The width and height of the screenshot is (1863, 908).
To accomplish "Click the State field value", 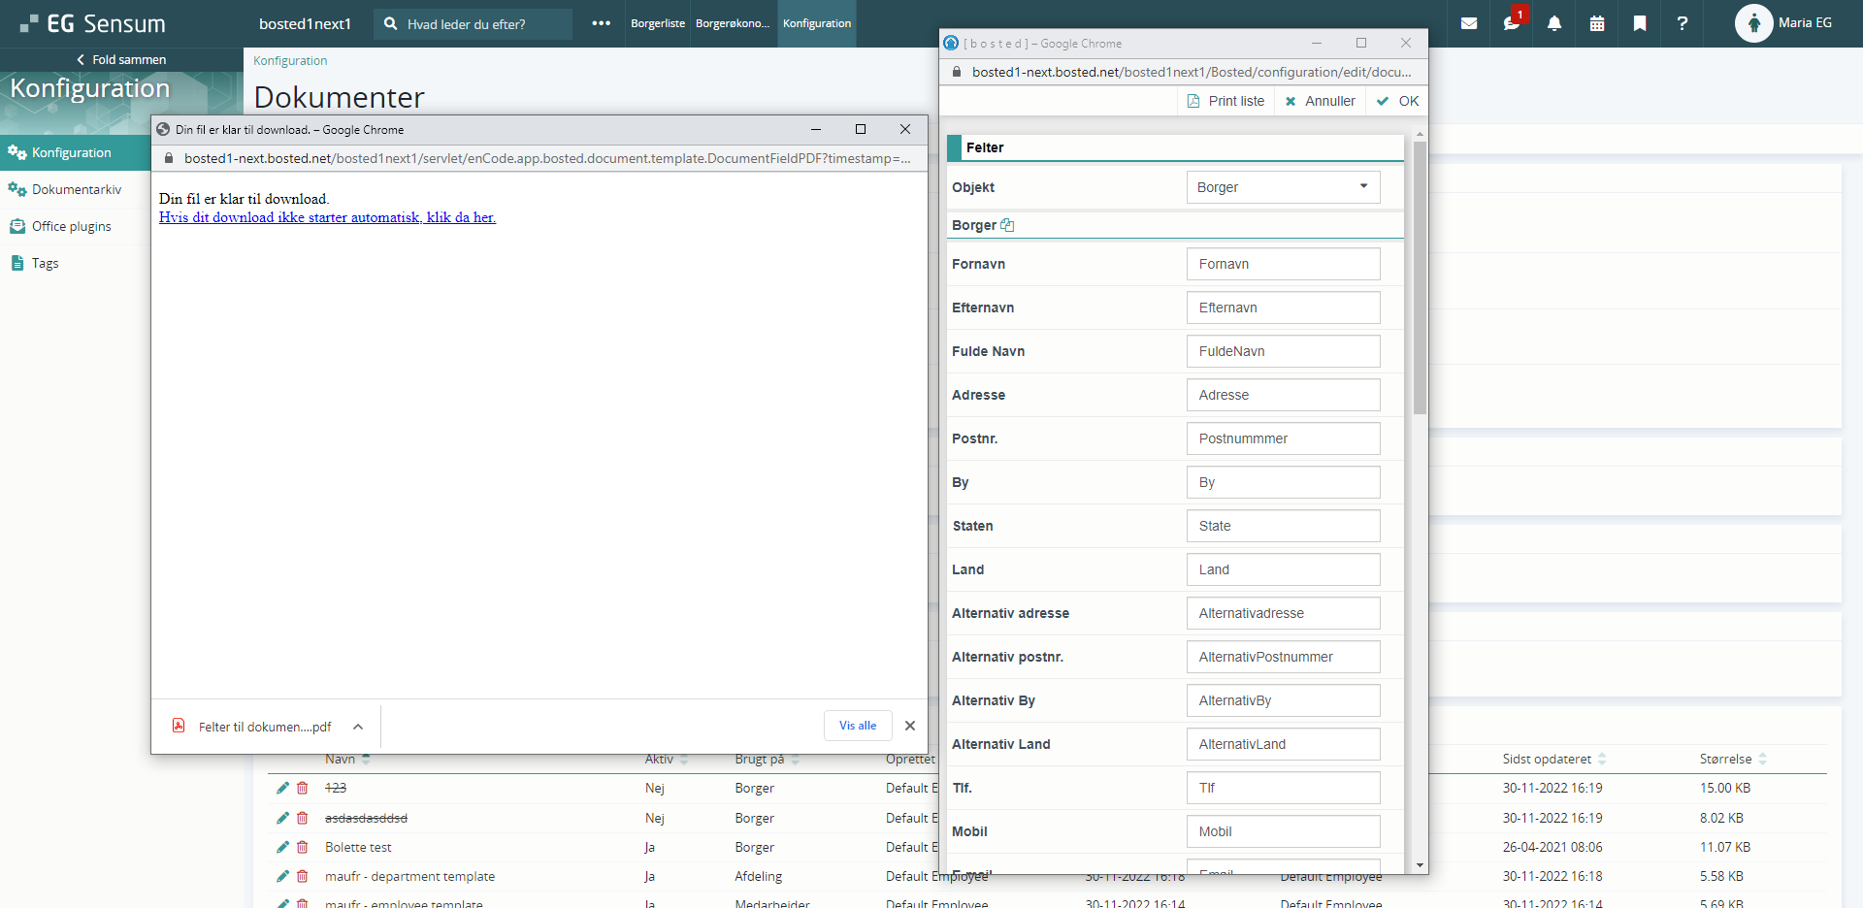I will [1283, 526].
